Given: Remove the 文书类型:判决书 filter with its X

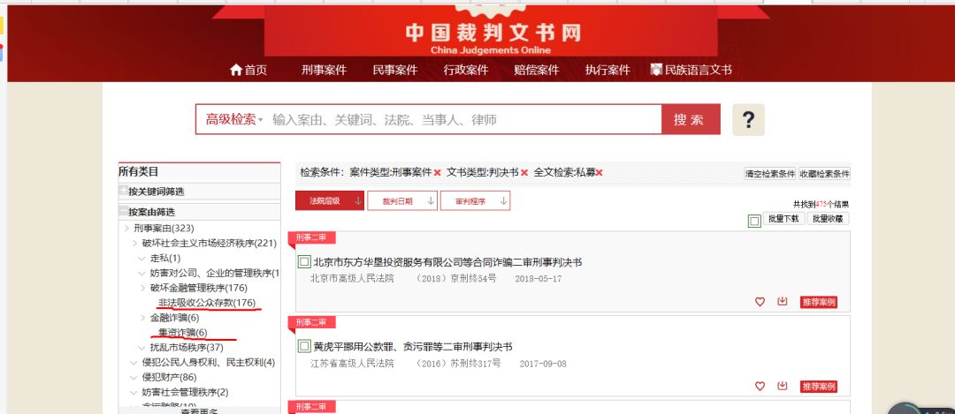Looking at the screenshot, I should click(524, 173).
